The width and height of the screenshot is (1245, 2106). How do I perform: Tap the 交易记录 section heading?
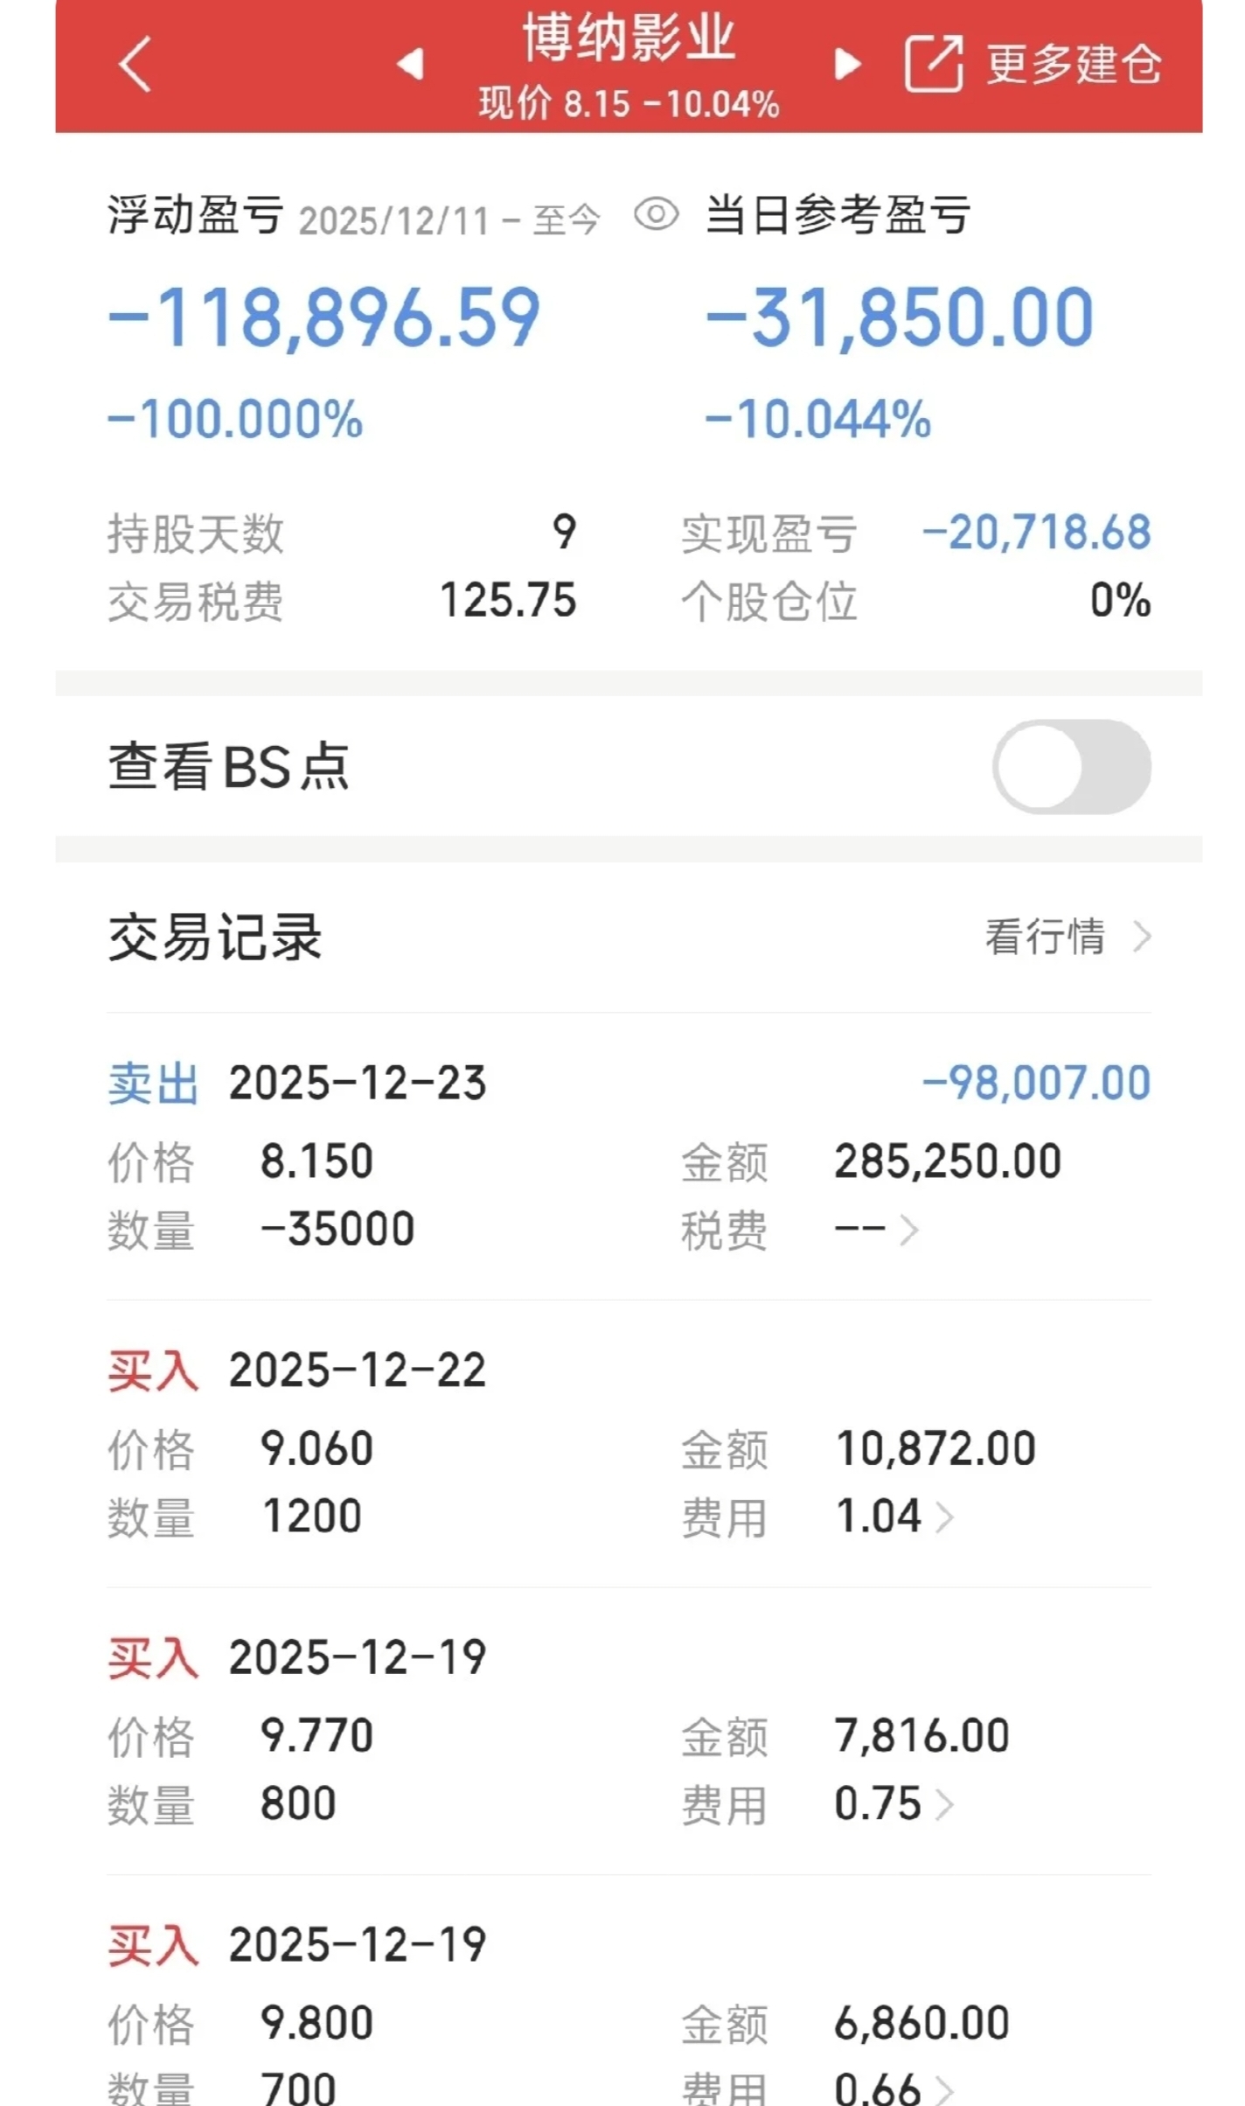[x=215, y=938]
